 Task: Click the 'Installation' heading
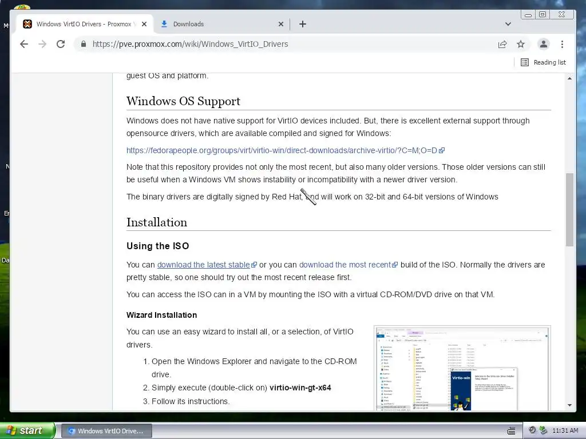[157, 222]
